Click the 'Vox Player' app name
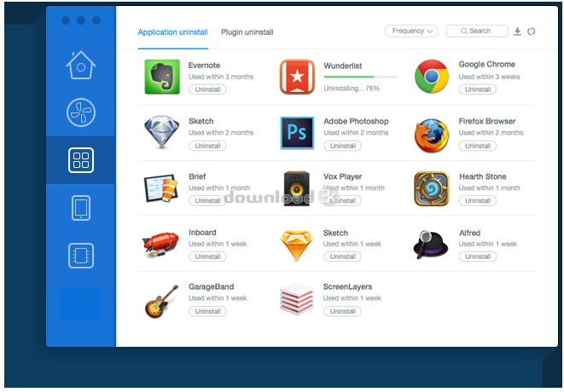 343,176
